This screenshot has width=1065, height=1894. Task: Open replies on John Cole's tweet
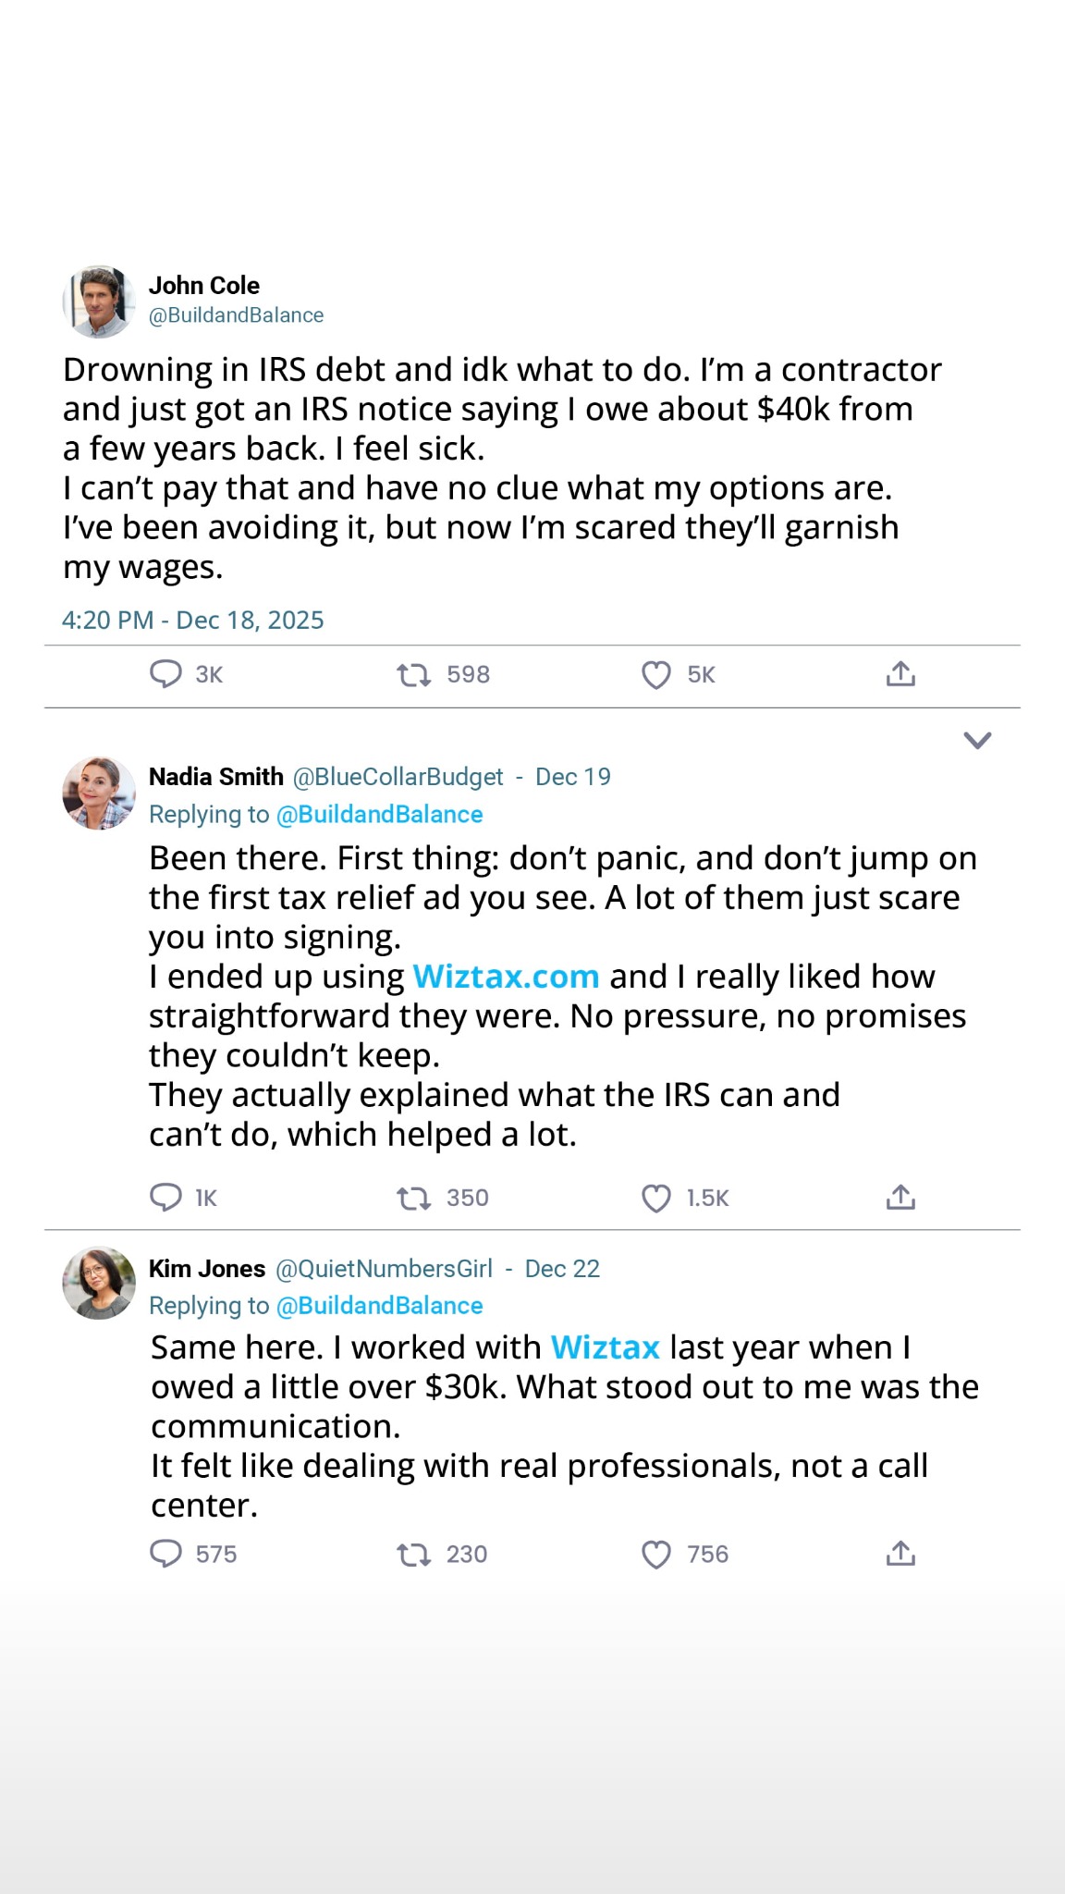click(x=166, y=674)
